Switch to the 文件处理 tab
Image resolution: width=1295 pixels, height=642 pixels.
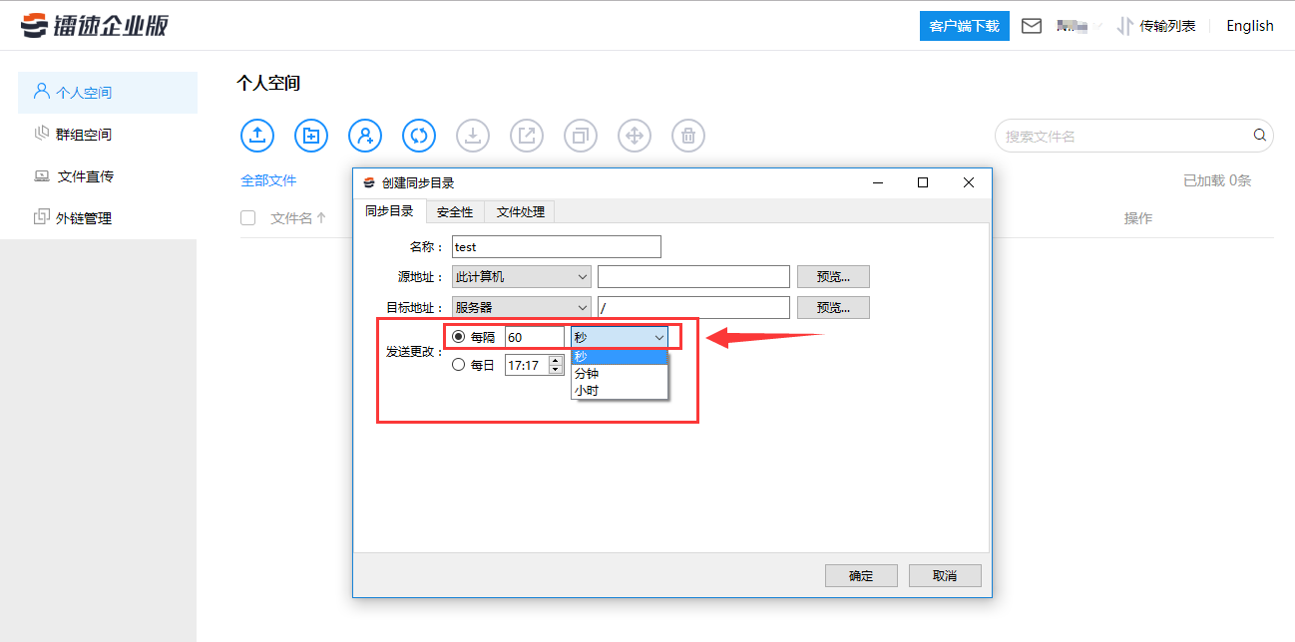point(520,211)
